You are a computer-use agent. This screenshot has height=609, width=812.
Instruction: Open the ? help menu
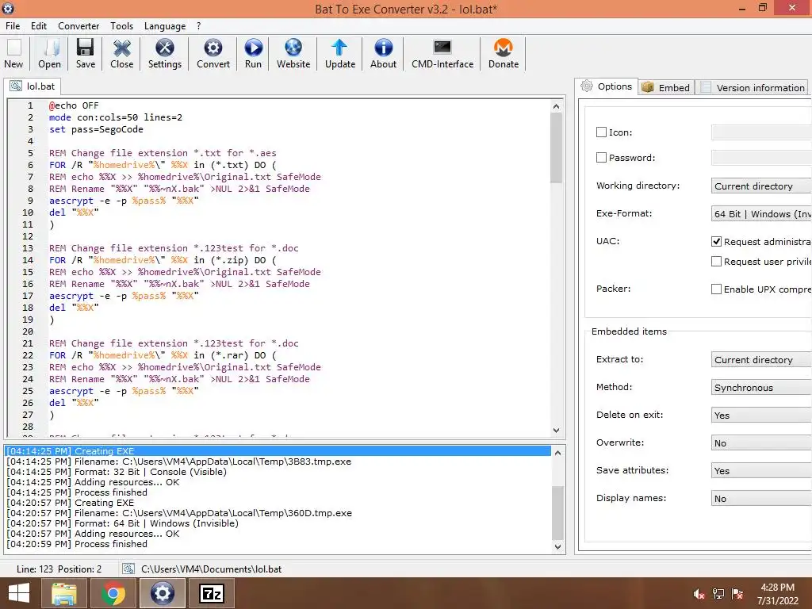click(199, 26)
